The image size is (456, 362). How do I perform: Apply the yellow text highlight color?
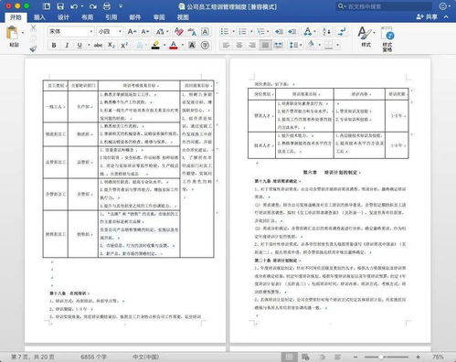pyautogui.click(x=155, y=45)
